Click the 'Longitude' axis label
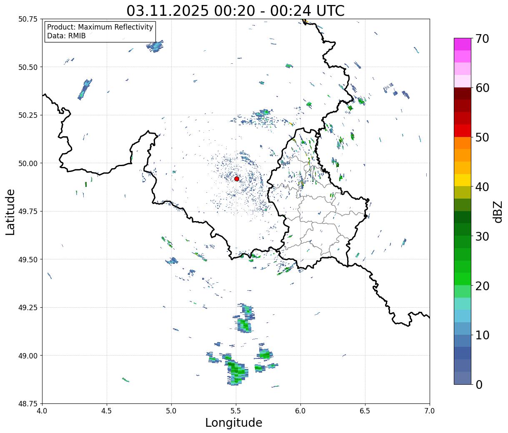 tap(233, 423)
